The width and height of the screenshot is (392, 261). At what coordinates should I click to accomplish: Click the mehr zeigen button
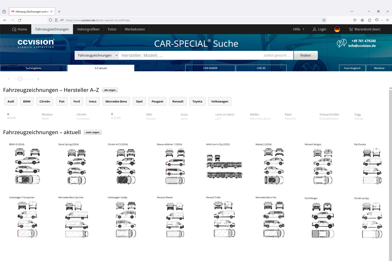(x=92, y=132)
